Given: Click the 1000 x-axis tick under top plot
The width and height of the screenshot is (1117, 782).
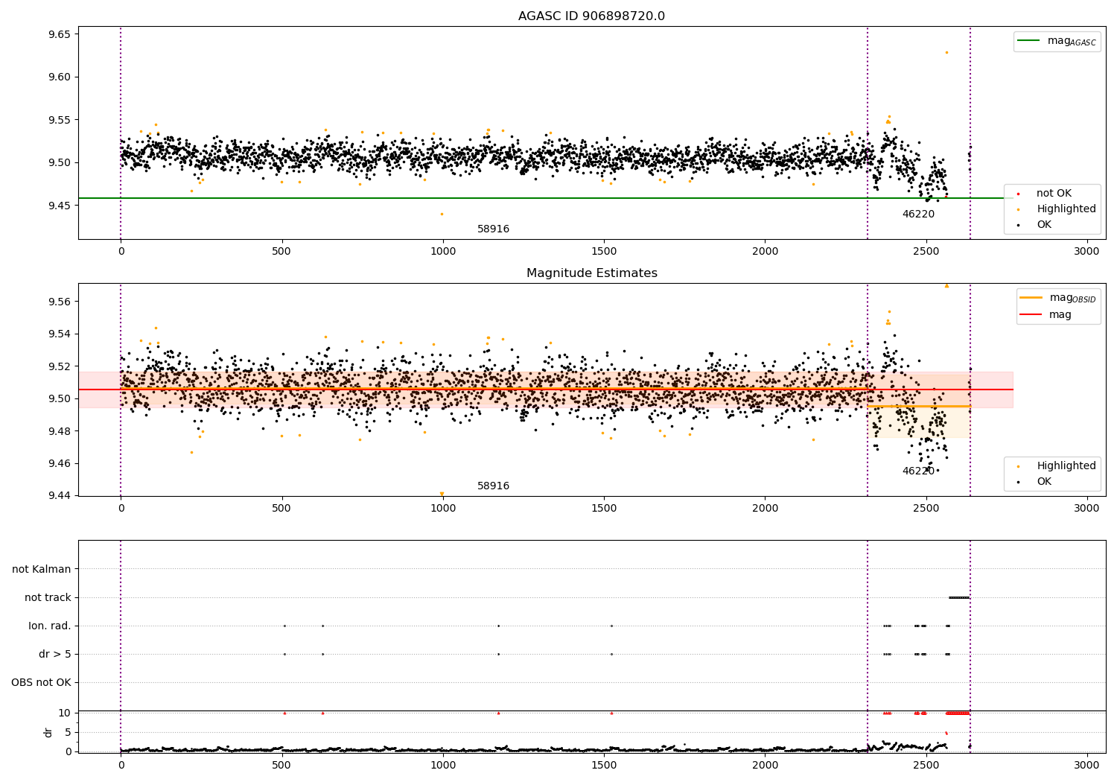Looking at the screenshot, I should (443, 252).
